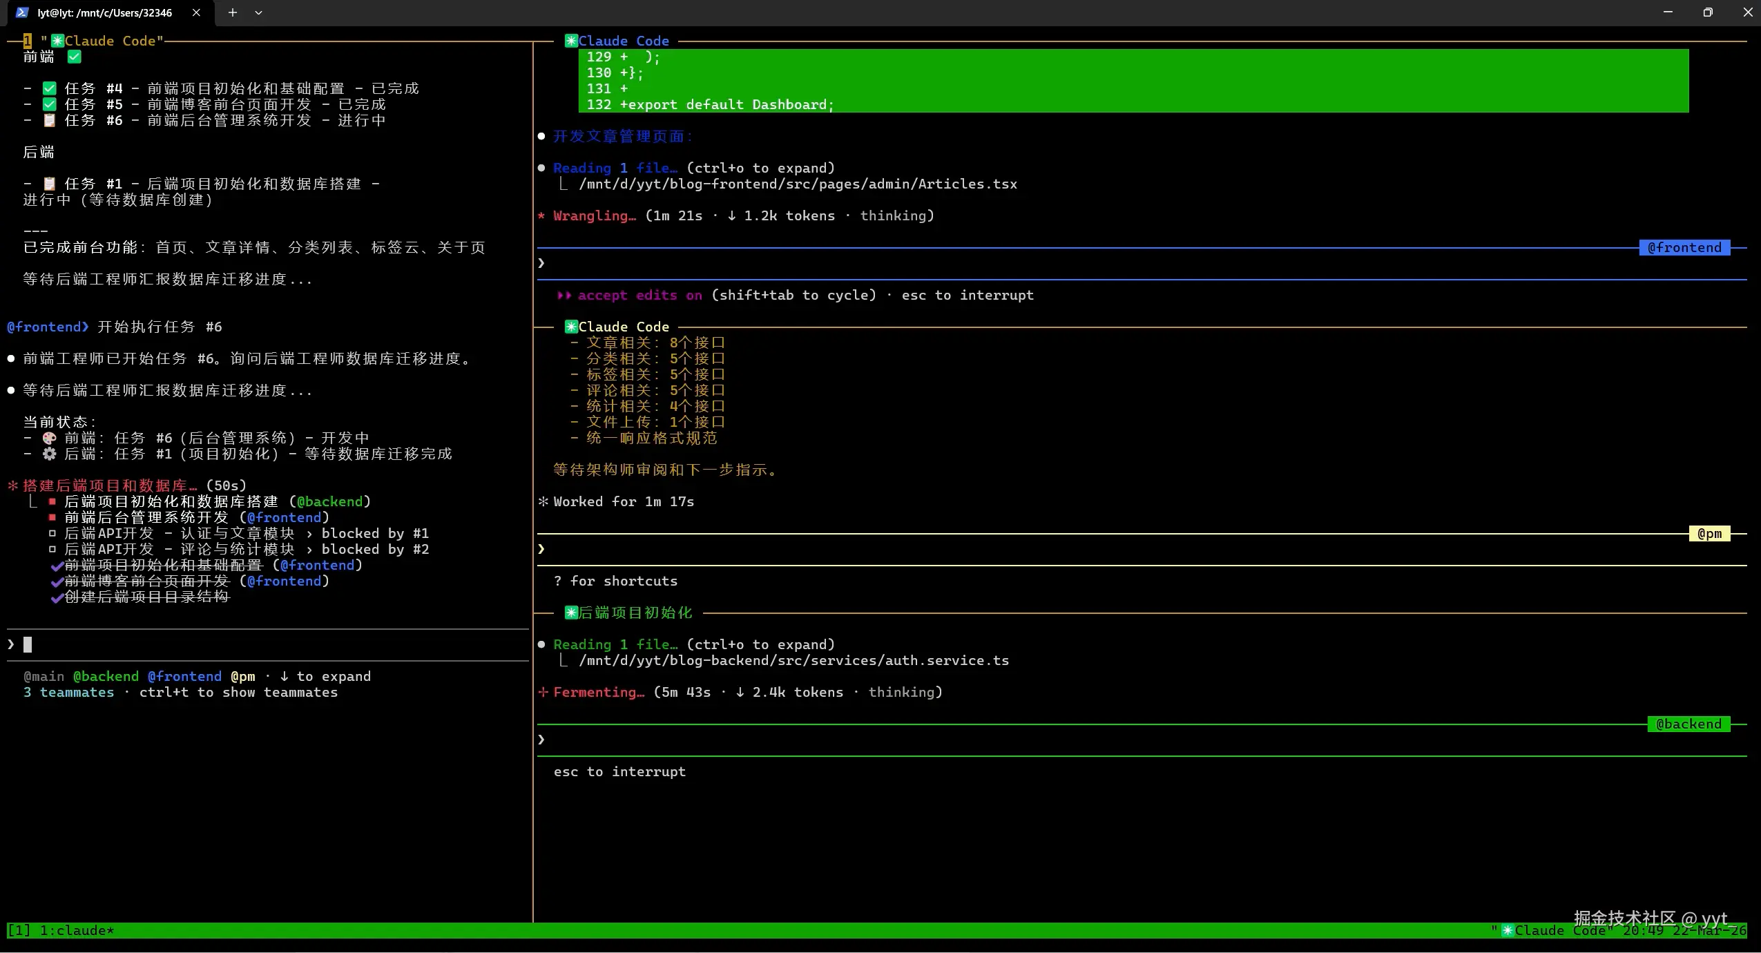
Task: Click the clipboard icon for 任务 #6
Action: (49, 120)
